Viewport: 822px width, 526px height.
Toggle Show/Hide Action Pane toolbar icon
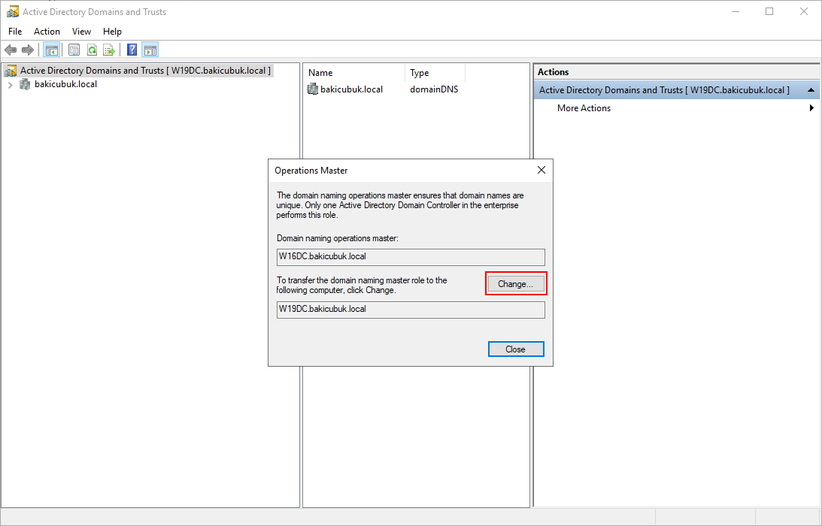tap(150, 50)
